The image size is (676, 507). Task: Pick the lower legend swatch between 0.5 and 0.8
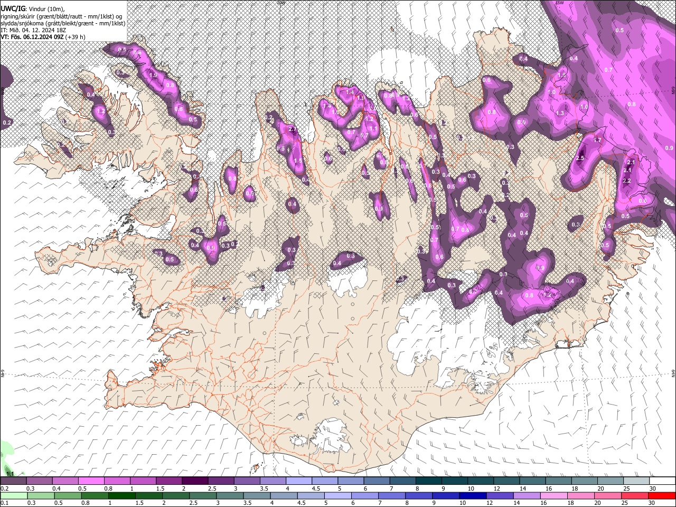[x=67, y=495]
